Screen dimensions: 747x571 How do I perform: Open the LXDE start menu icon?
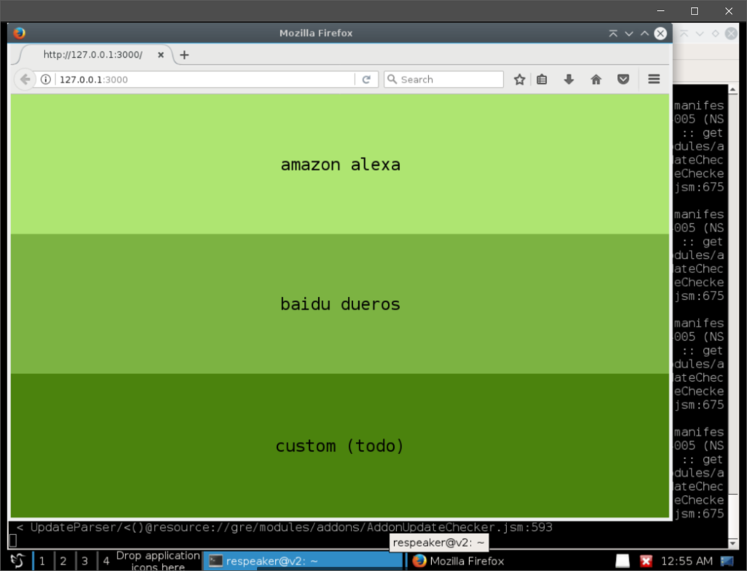click(x=18, y=561)
